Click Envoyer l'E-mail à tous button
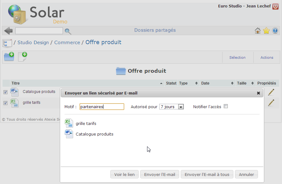 click(x=207, y=174)
